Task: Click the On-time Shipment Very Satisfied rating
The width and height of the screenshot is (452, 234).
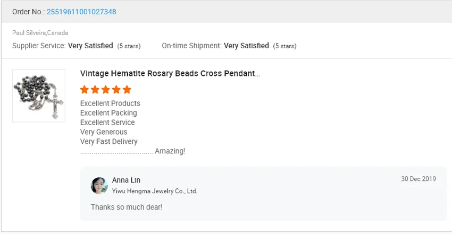Action: (246, 46)
